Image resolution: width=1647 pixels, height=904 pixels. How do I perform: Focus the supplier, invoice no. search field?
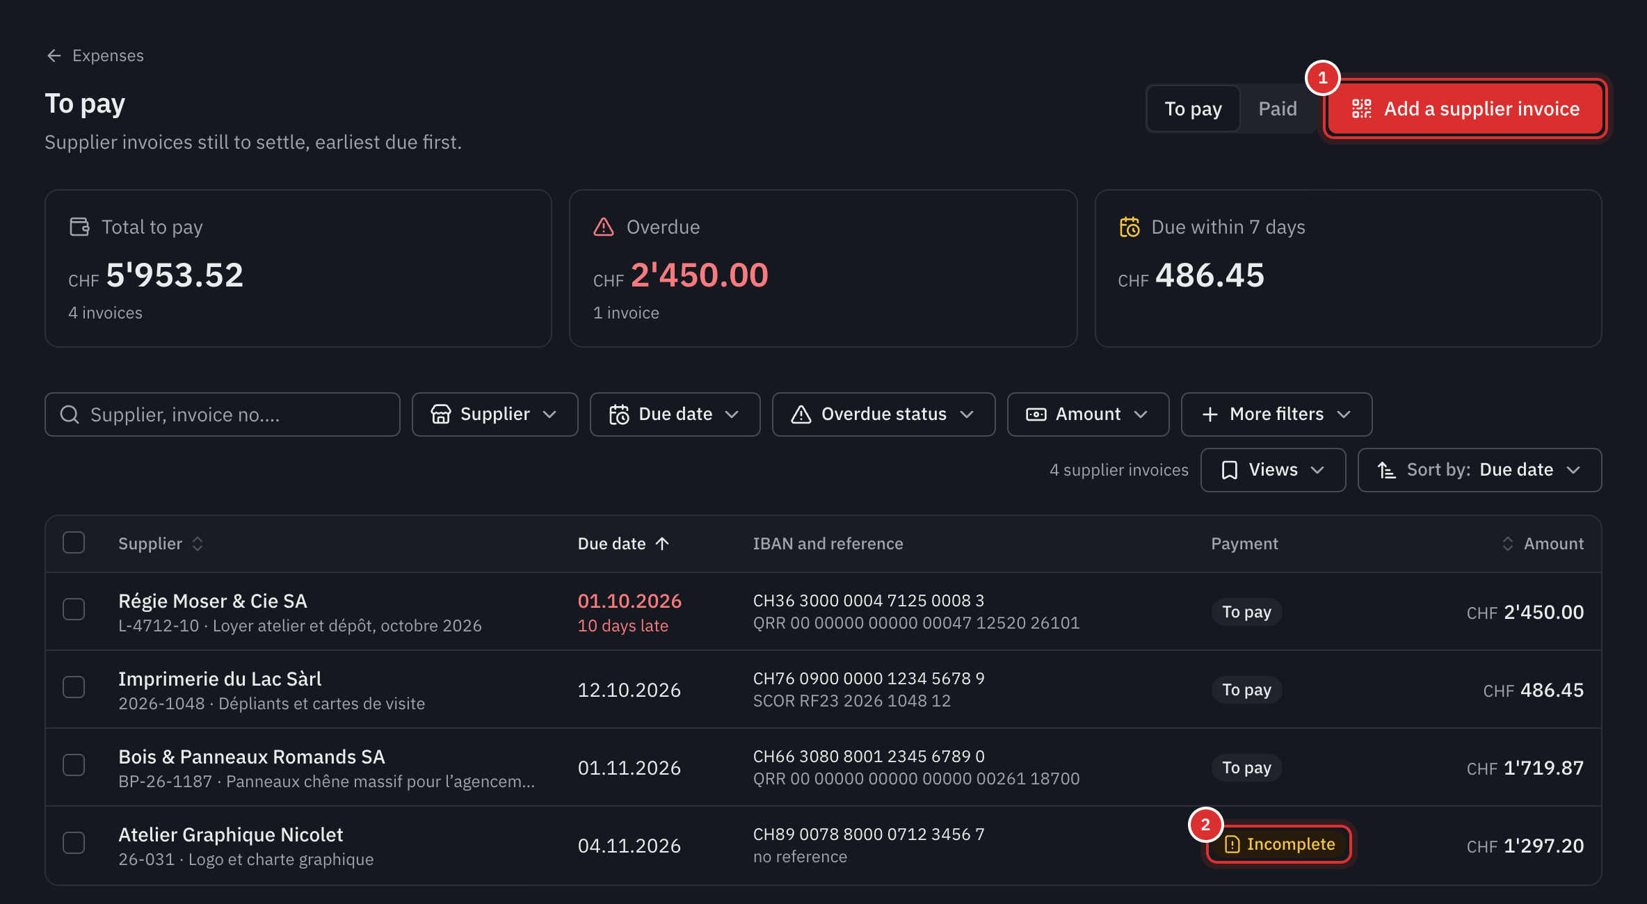click(x=223, y=414)
